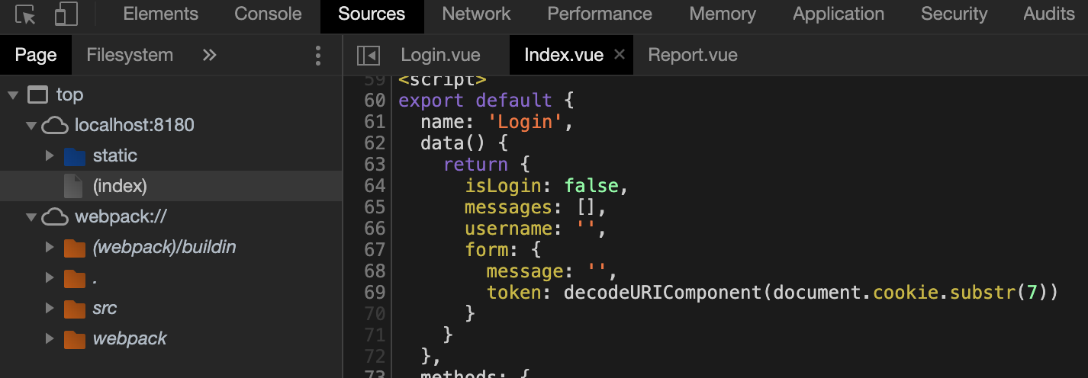Click the localhost:8180 cloud icon
The height and width of the screenshot is (378, 1088).
55,125
